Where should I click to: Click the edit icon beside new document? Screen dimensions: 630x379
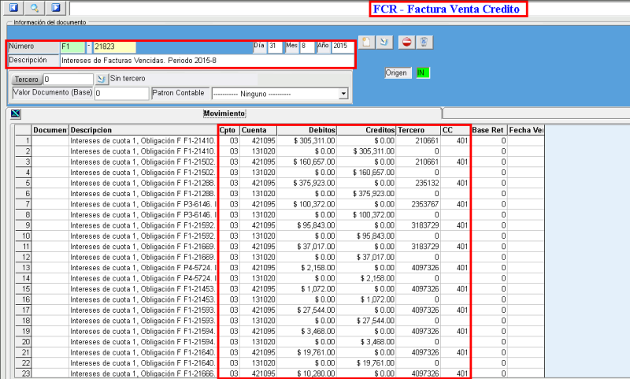[x=384, y=42]
